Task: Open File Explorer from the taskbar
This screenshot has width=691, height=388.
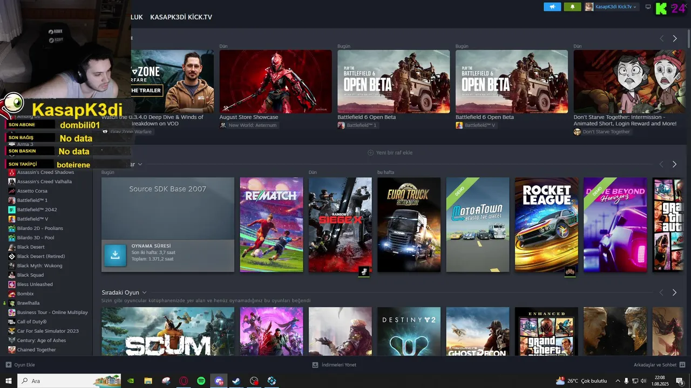Action: click(x=148, y=381)
